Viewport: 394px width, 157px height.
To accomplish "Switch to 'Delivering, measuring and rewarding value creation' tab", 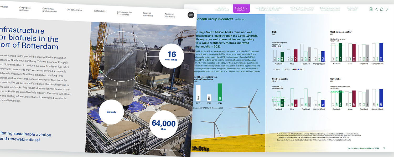I will click(330, 9).
